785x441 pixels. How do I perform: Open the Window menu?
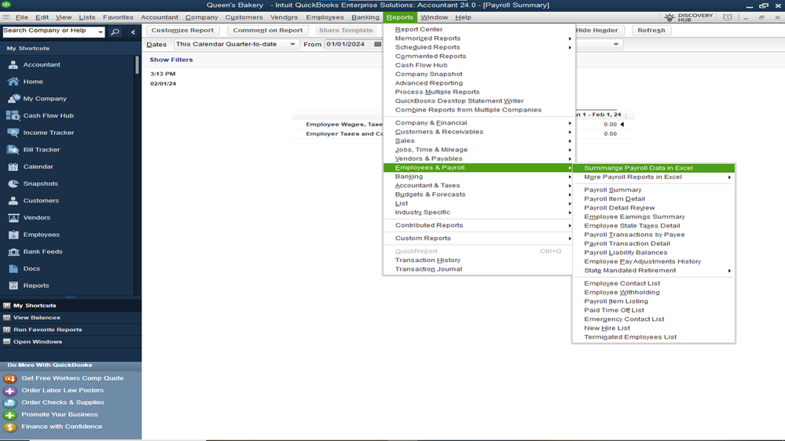tap(434, 17)
